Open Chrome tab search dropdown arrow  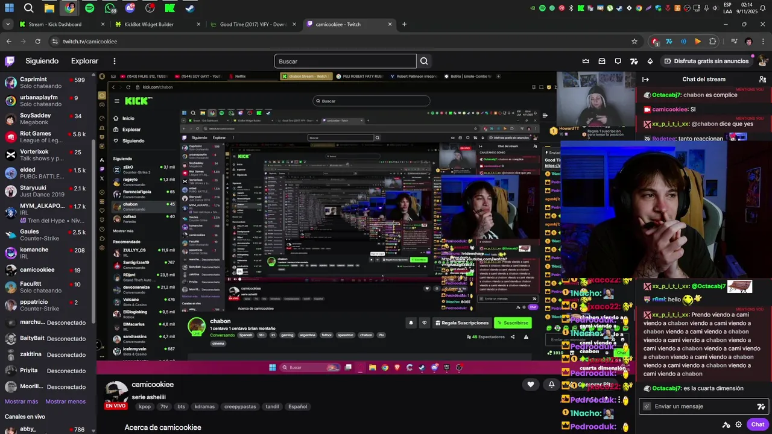(7, 24)
